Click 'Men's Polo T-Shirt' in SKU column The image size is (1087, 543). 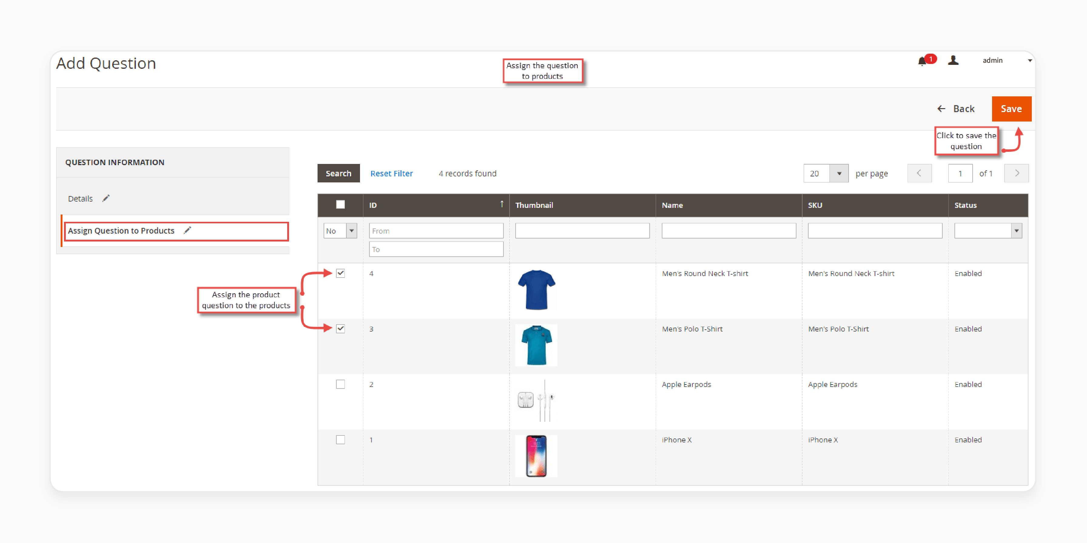point(838,329)
